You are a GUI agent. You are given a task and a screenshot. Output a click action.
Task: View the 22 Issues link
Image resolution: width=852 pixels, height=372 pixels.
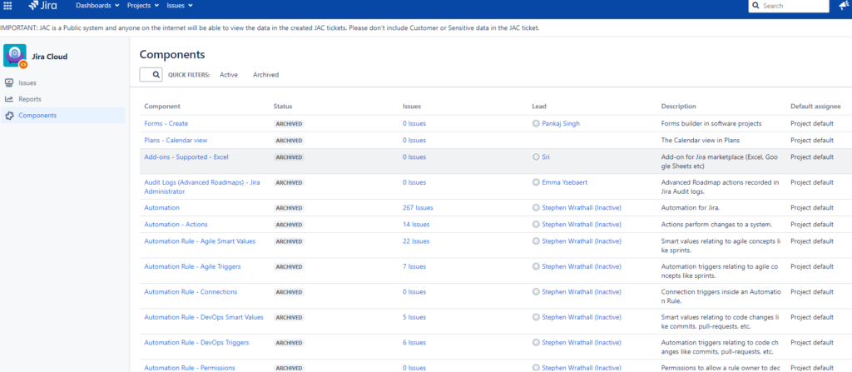[x=416, y=241]
